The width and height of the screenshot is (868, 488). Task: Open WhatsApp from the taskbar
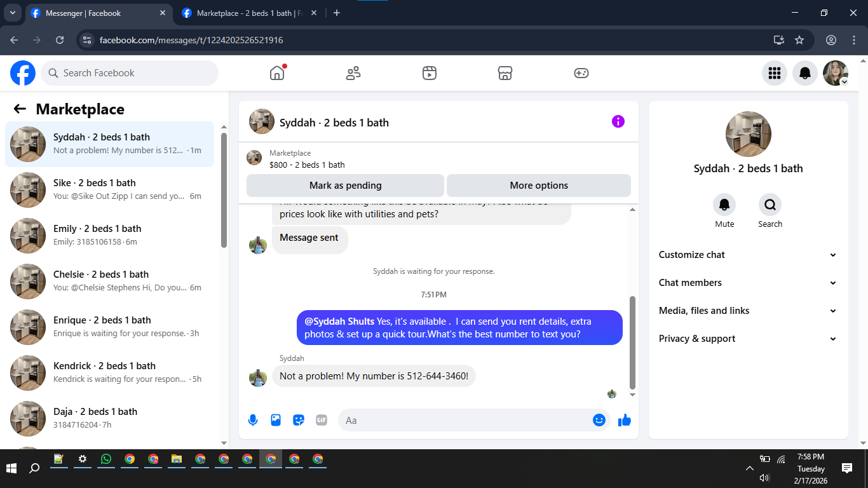(106, 459)
